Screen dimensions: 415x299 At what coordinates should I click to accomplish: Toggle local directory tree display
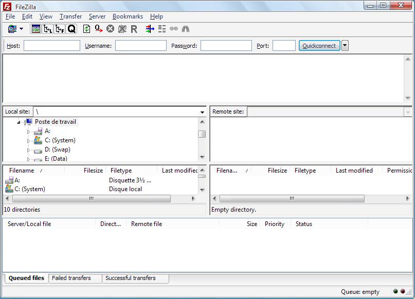coord(48,29)
